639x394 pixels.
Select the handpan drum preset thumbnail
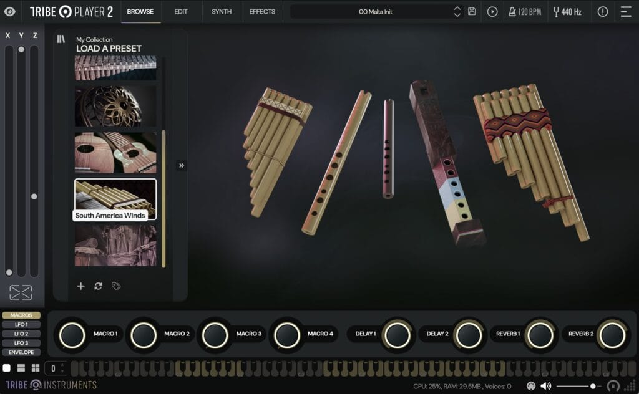[115, 106]
